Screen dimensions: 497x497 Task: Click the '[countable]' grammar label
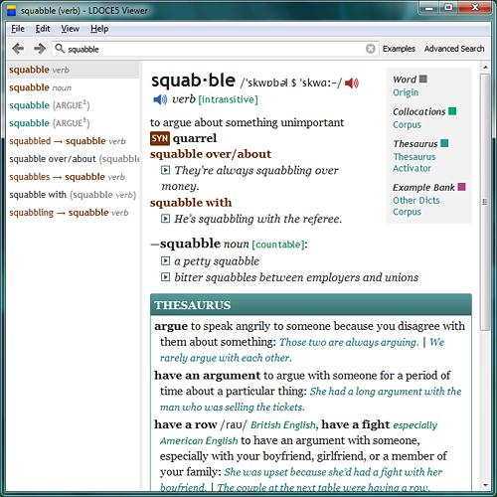pyautogui.click(x=278, y=245)
